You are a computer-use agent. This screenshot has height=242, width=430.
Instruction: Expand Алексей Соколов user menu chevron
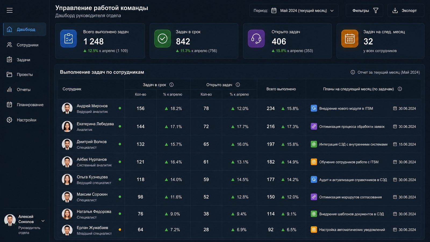[x=43, y=221]
